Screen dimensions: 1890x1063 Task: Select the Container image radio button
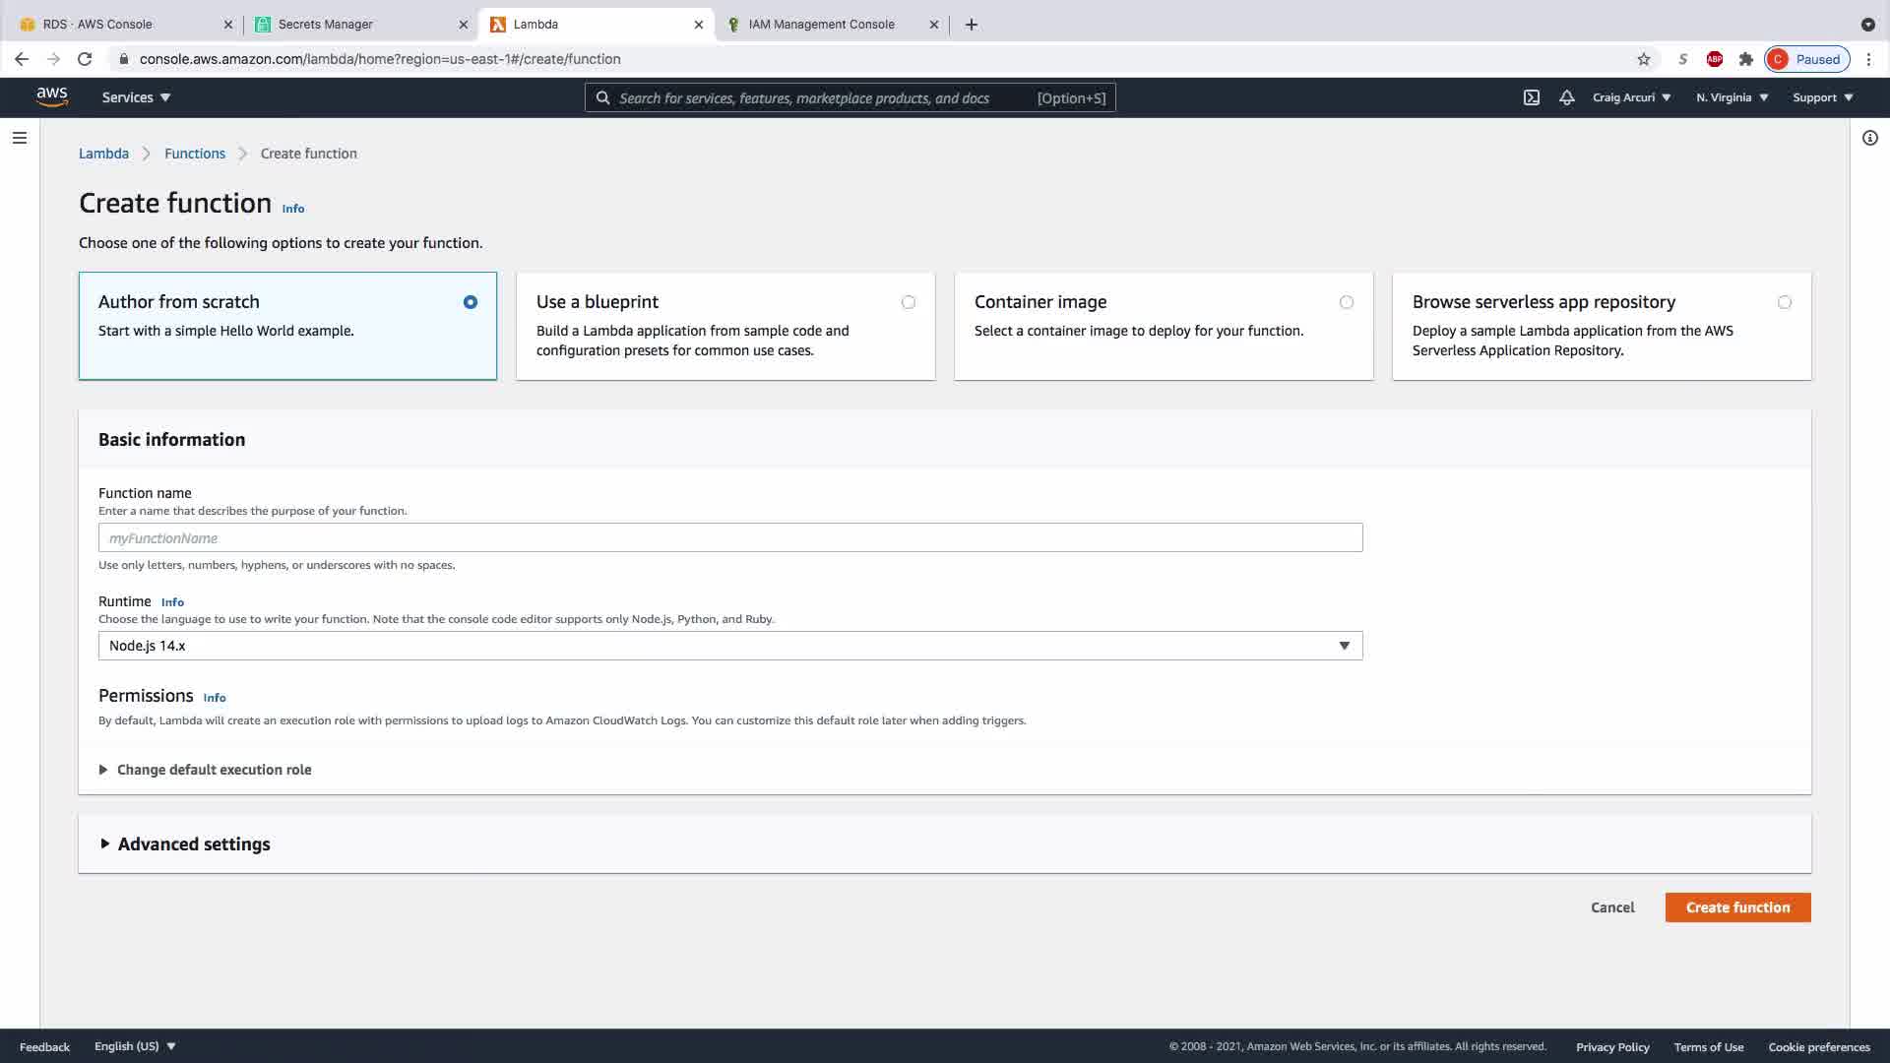click(1346, 302)
